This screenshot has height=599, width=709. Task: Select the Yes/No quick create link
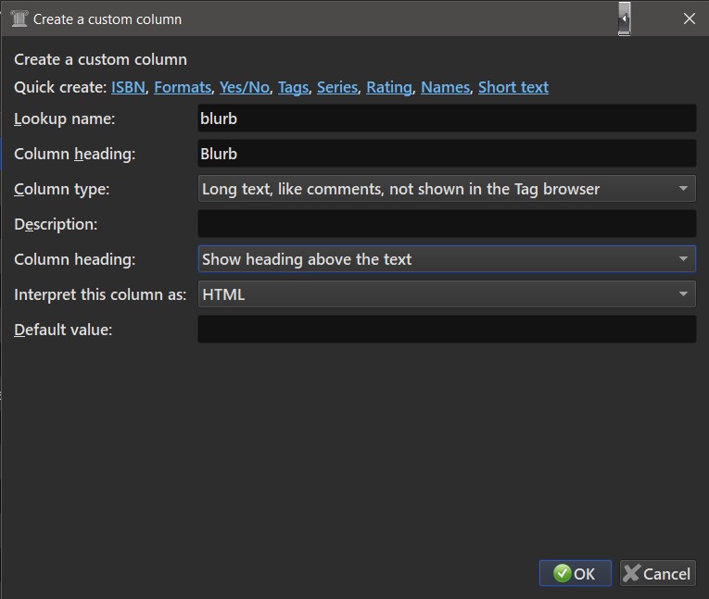click(245, 87)
